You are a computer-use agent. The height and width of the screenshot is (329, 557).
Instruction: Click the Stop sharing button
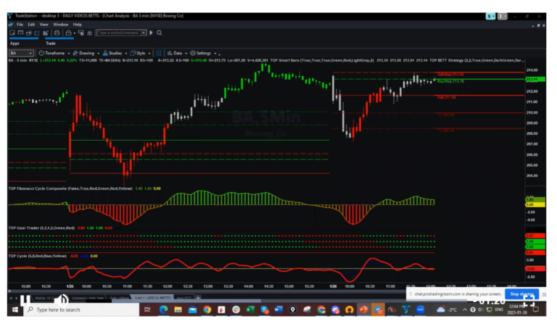click(523, 293)
